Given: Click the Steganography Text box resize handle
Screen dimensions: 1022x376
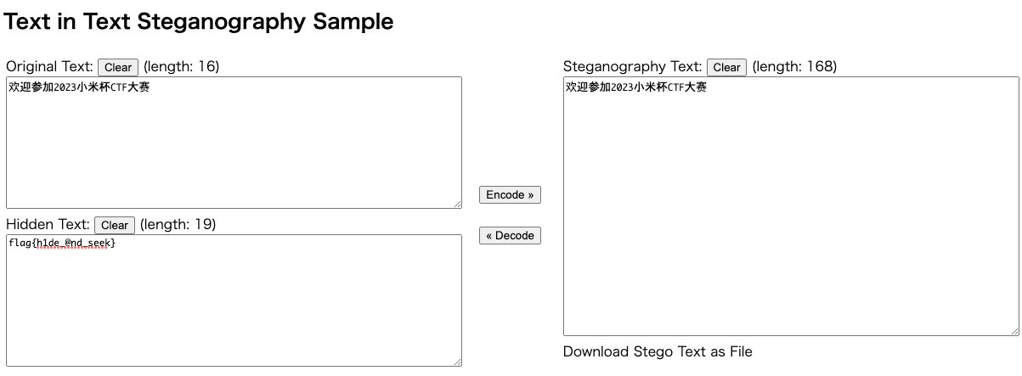Looking at the screenshot, I should 1014,331.
